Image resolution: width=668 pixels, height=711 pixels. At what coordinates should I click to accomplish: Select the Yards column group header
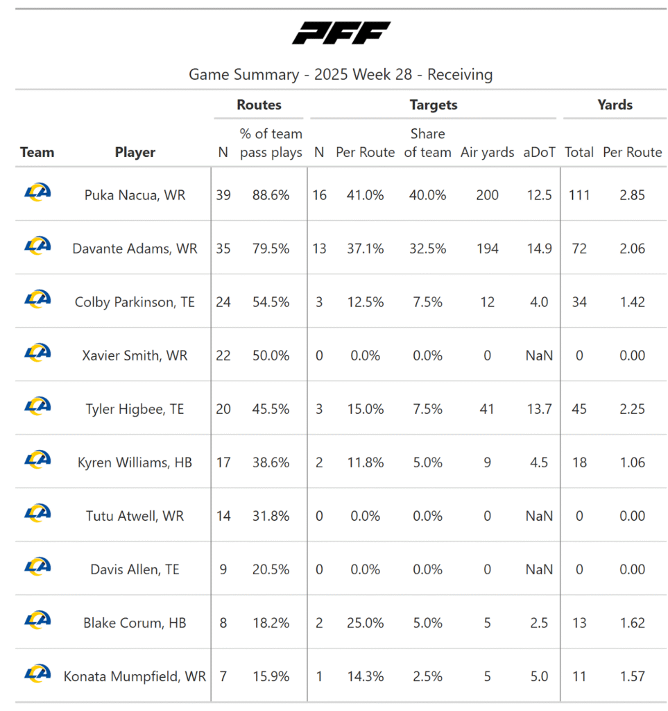point(615,106)
